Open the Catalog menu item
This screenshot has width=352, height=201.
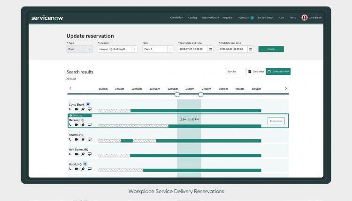pos(192,18)
